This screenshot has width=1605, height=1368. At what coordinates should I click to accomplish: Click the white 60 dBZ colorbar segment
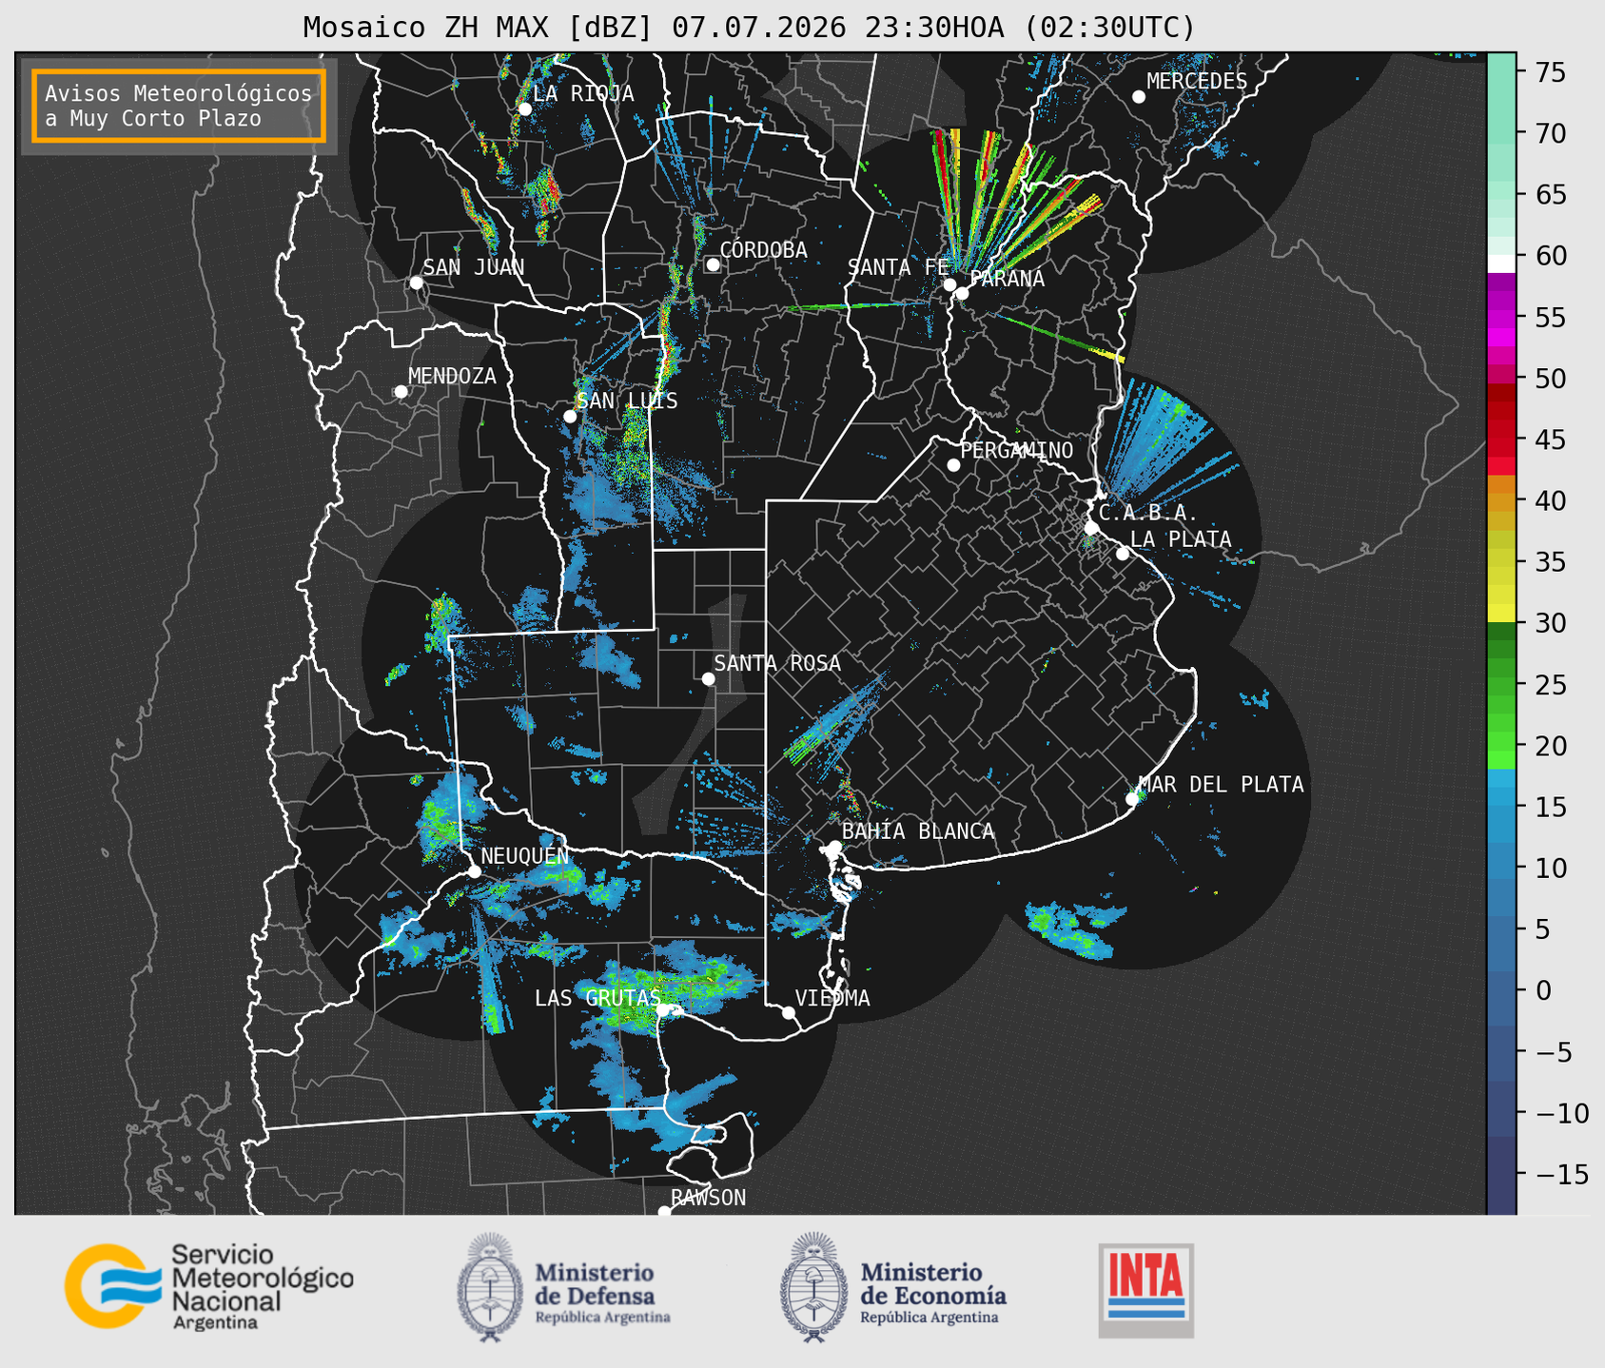[1501, 264]
